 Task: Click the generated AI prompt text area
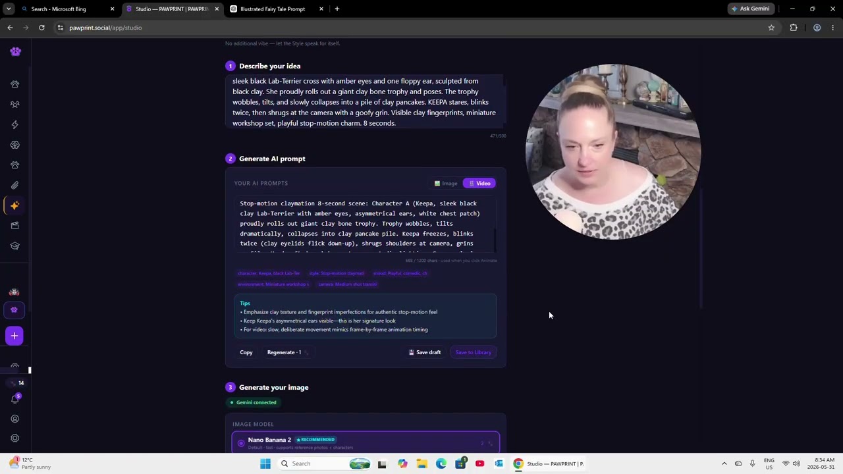point(366,224)
